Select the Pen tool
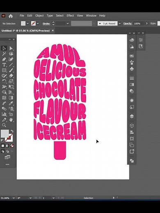Screen dimensions: 160x213 coord(4,59)
